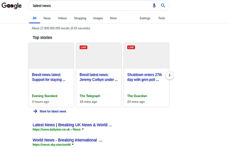Image resolution: width=230 pixels, height=153 pixels.
Task: Open the More search categories menu
Action: click(x=113, y=18)
